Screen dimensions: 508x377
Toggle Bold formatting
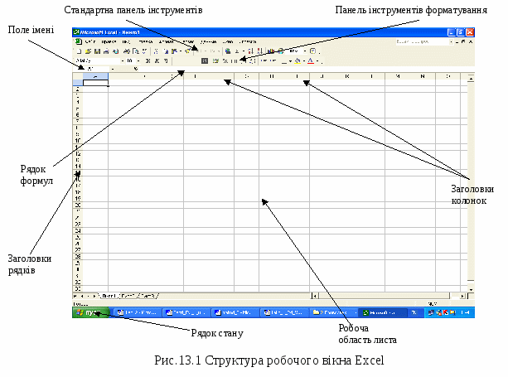(148, 60)
